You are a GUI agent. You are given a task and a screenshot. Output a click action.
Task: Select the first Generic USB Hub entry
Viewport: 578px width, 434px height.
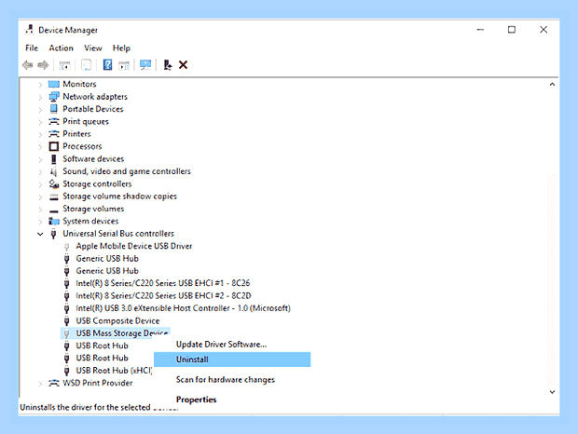coord(107,258)
